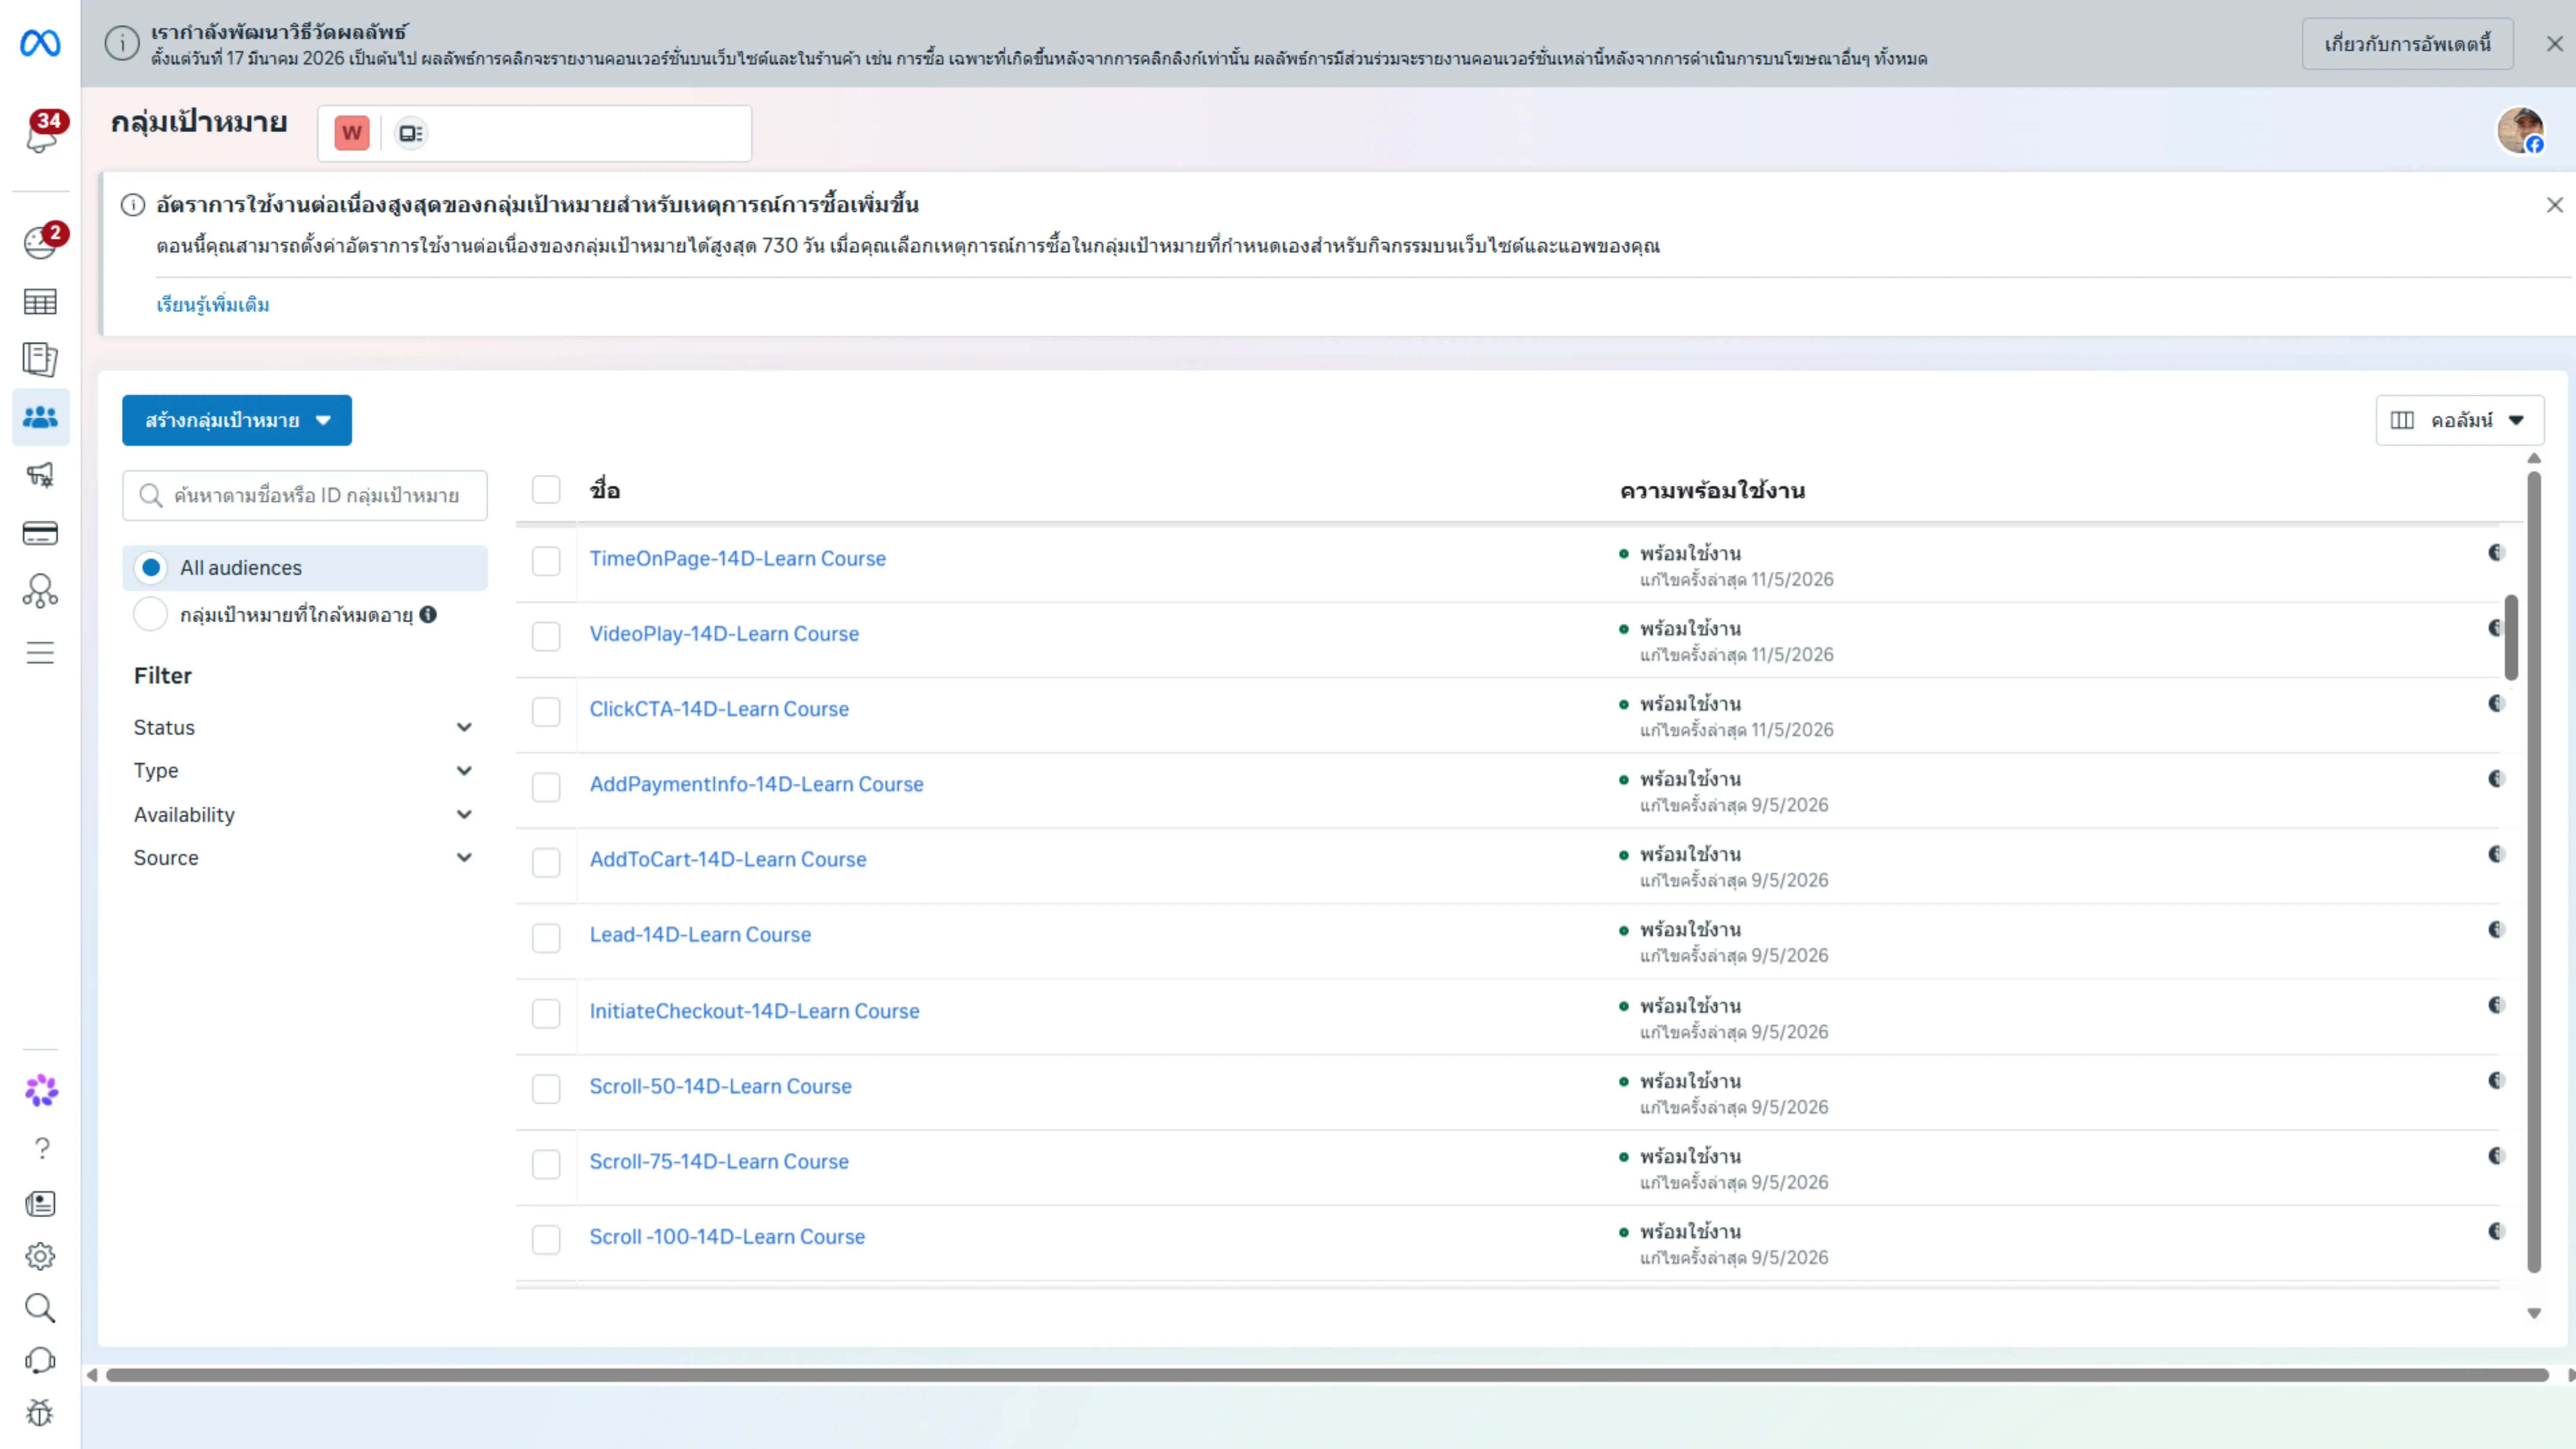2576x1449 pixels.
Task: Open the Scroll -100-14D-Learn Course audience link
Action: click(x=727, y=1237)
